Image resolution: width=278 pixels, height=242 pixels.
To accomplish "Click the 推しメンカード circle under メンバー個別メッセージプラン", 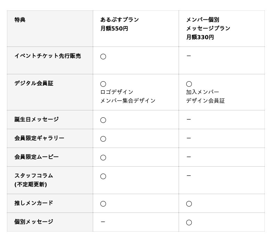I will [189, 204].
